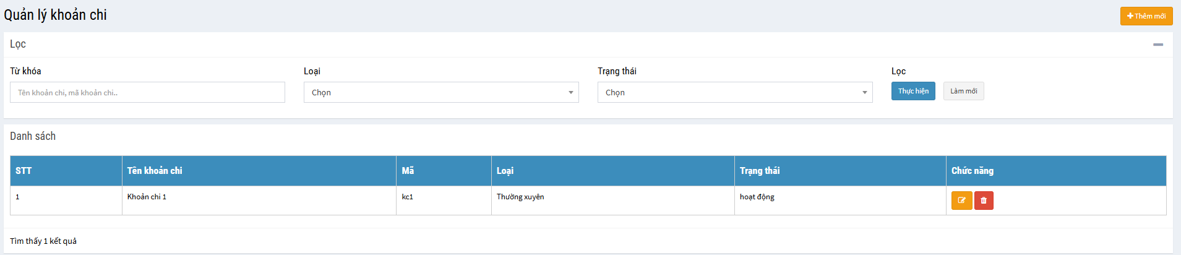Click the Loại column header in the table

[505, 171]
